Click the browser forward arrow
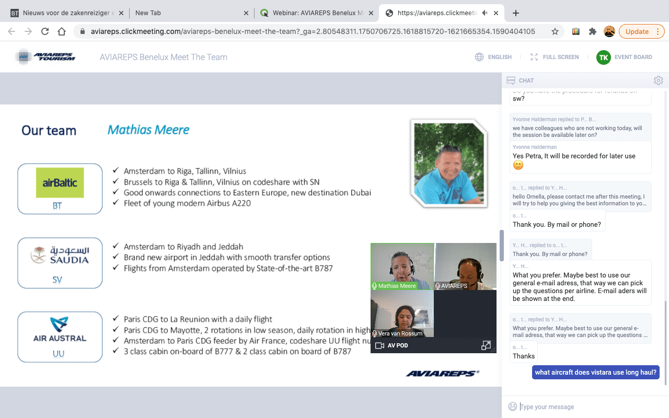This screenshot has width=669, height=418. click(x=28, y=31)
